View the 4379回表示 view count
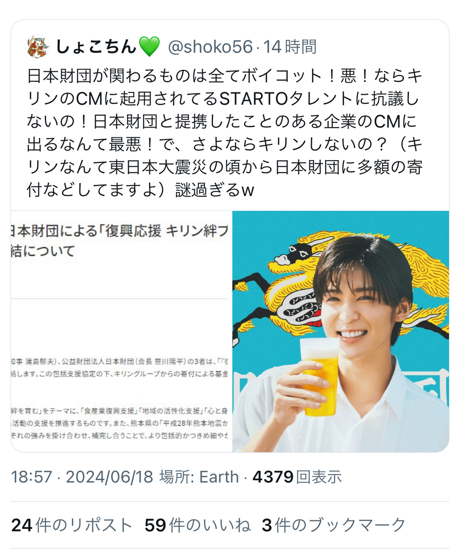This screenshot has height=549, width=460. 297,477
